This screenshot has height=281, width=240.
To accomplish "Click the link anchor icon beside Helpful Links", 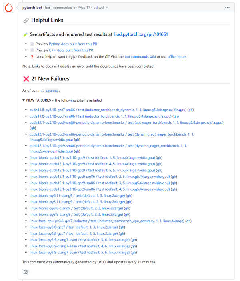I will (26, 20).
